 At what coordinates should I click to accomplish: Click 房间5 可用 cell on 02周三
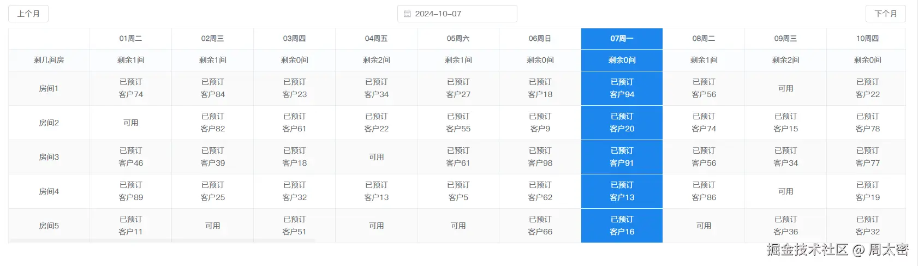213,226
